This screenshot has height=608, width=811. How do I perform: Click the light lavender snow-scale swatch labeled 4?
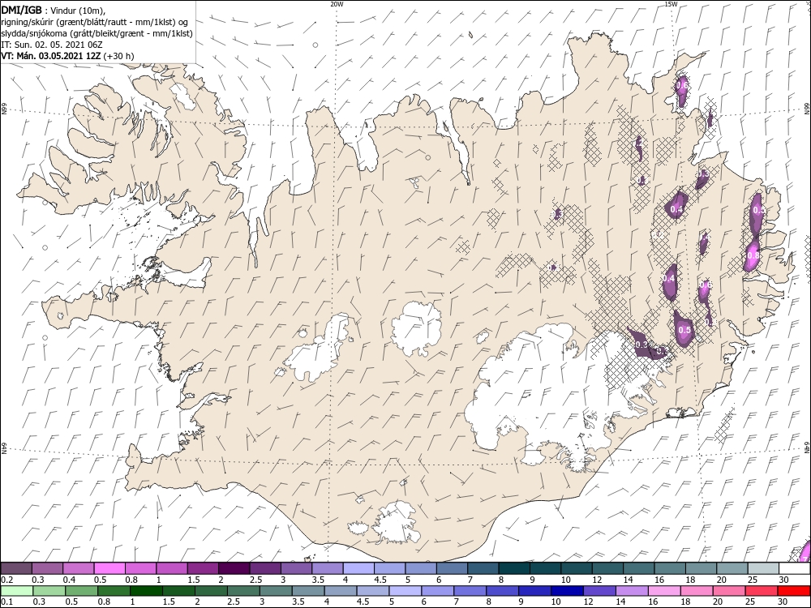coord(358,568)
